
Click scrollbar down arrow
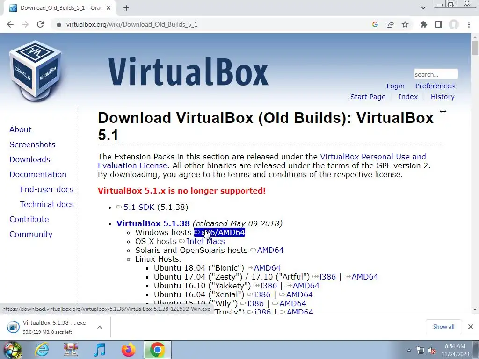[475, 309]
